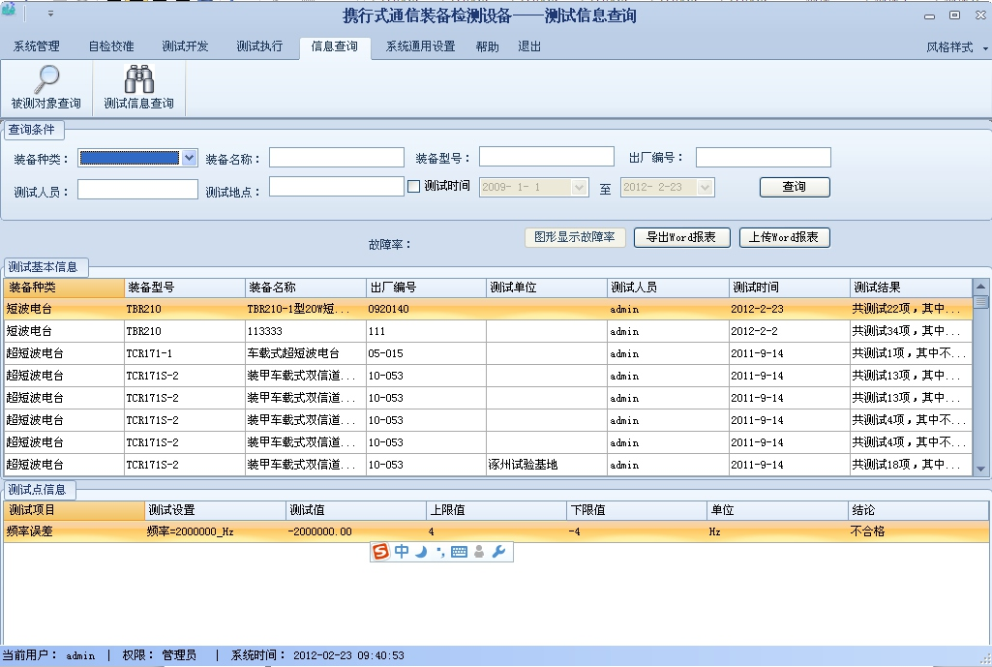Click the IME wrench settings icon
This screenshot has height=667, width=992.
click(x=499, y=552)
